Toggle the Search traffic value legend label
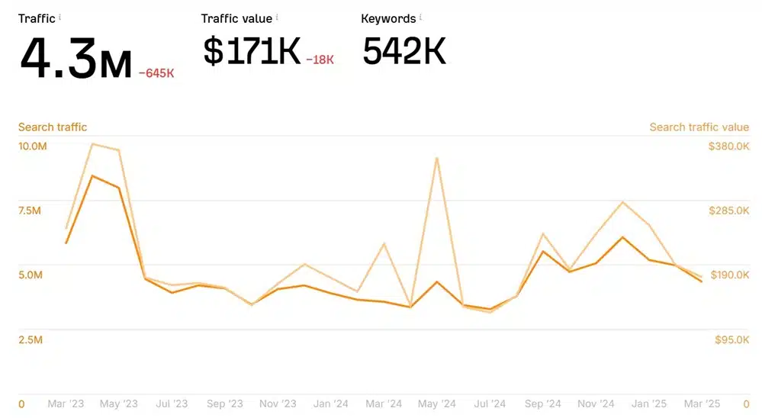This screenshot has width=762, height=418. coord(699,127)
